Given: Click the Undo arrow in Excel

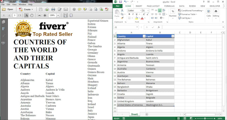Looking at the screenshot, I should tap(125, 2).
